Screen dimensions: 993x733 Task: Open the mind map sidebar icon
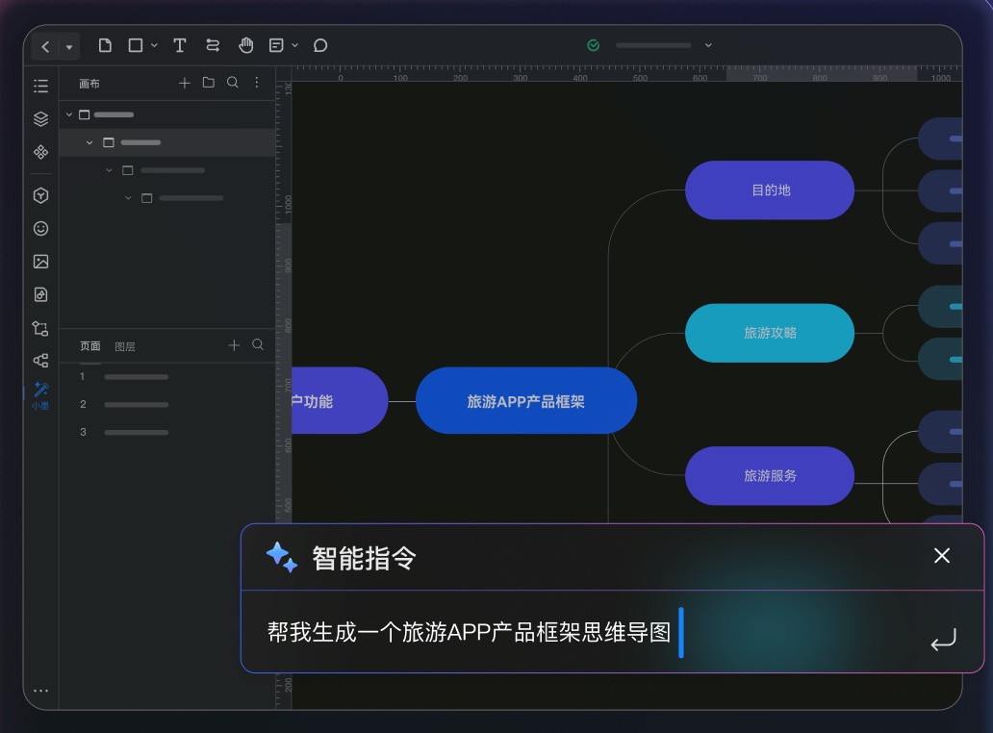(40, 361)
